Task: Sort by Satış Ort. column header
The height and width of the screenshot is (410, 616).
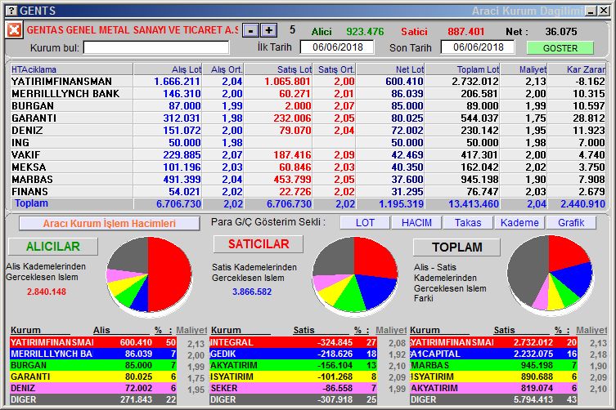Action: coord(334,69)
